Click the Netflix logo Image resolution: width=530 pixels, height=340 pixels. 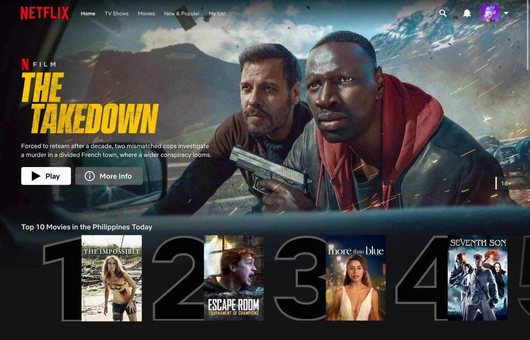(45, 13)
